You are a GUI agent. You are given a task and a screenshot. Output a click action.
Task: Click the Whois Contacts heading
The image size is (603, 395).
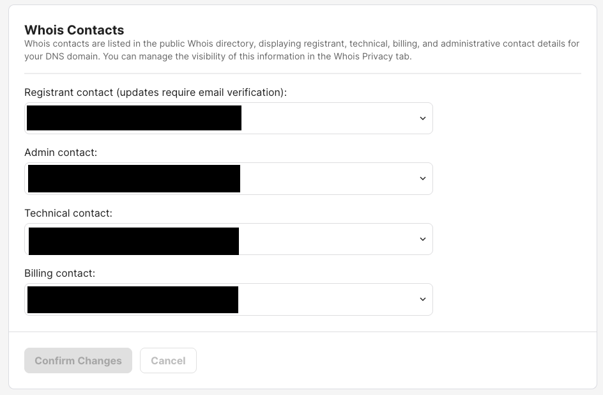(x=74, y=30)
